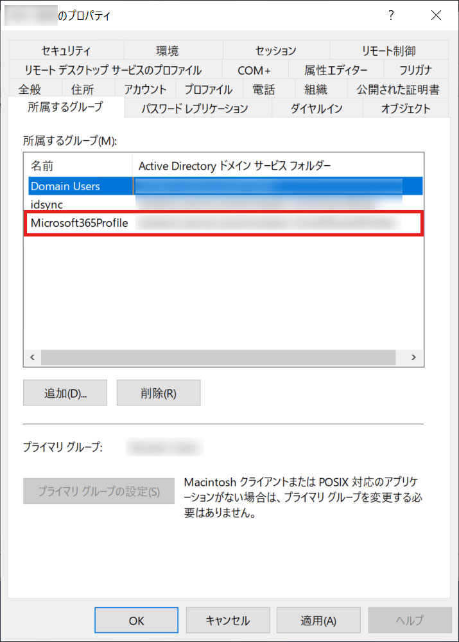Open the 住所 tab
The width and height of the screenshot is (459, 642).
click(87, 89)
